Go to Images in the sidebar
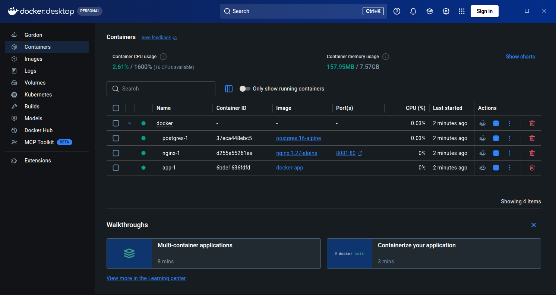The width and height of the screenshot is (556, 295). tap(47, 59)
